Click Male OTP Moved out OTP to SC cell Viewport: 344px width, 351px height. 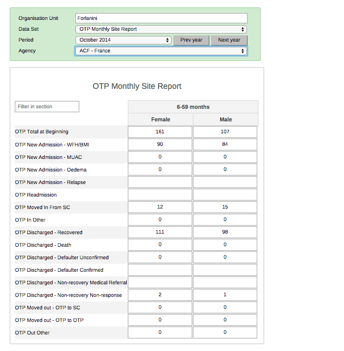pyautogui.click(x=225, y=308)
